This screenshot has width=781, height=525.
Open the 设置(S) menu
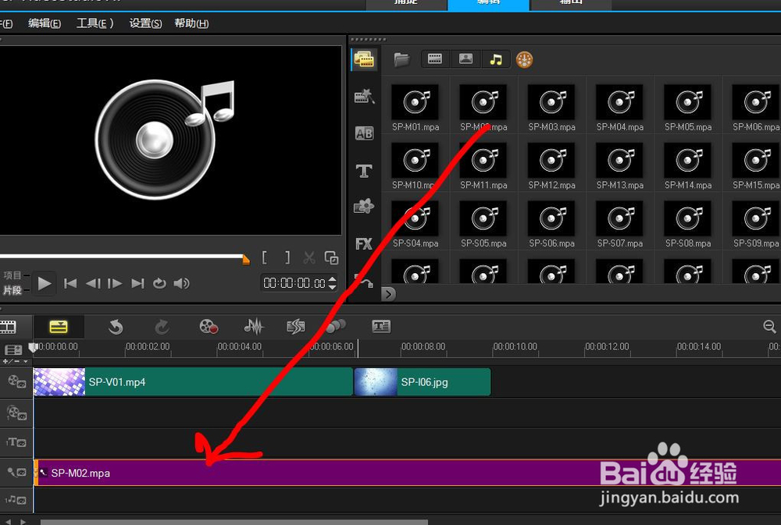coord(145,23)
